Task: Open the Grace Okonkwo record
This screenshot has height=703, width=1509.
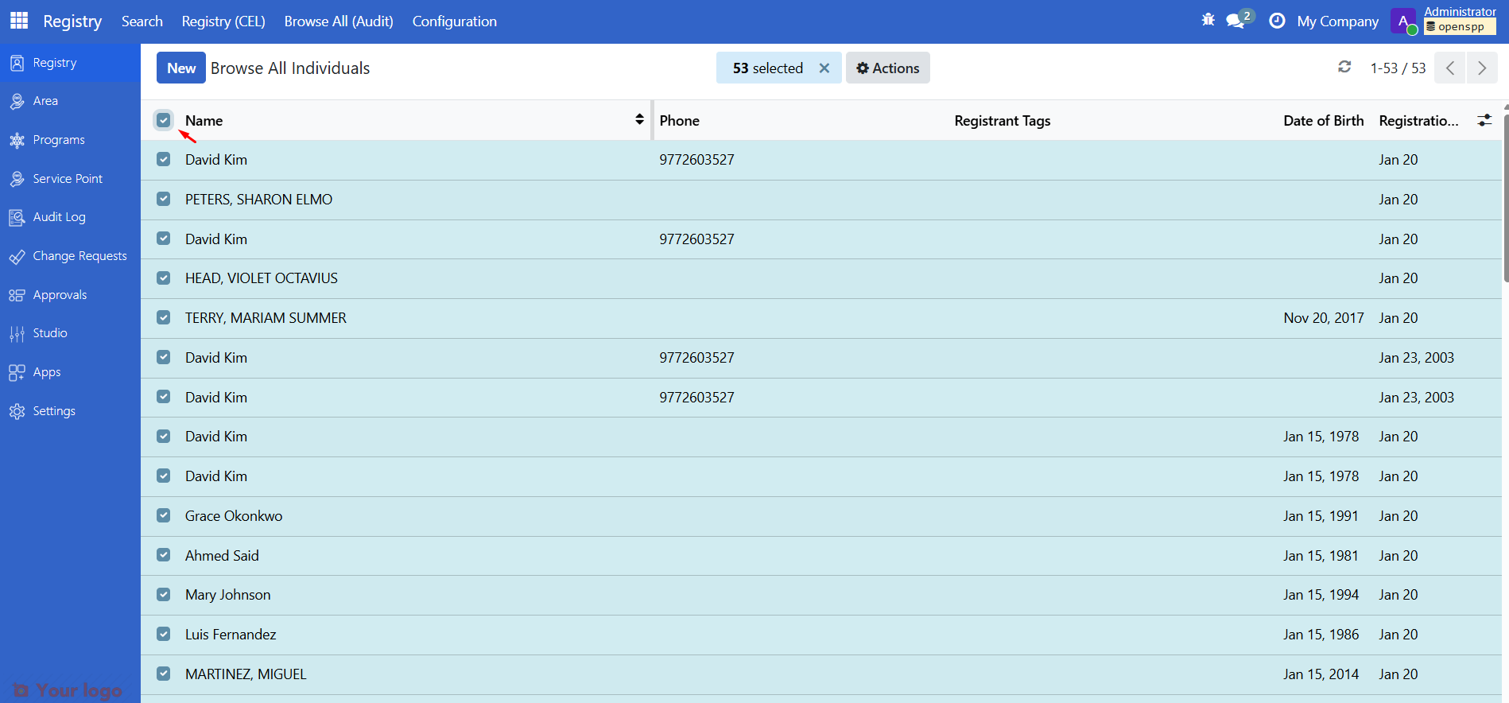Action: coord(234,516)
